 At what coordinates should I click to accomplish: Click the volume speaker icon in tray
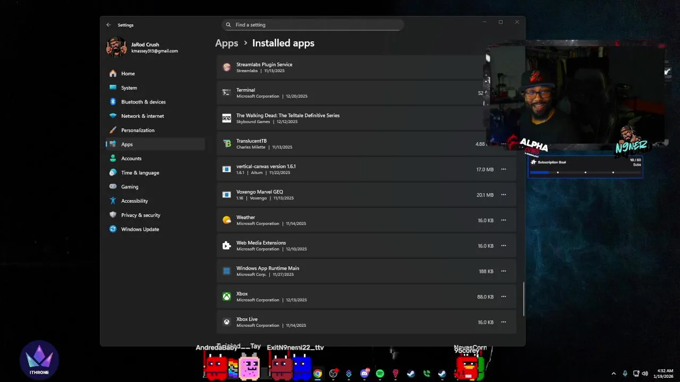point(645,374)
